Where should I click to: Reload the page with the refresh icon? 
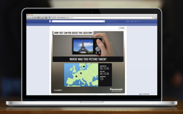pyautogui.click(x=152, y=18)
